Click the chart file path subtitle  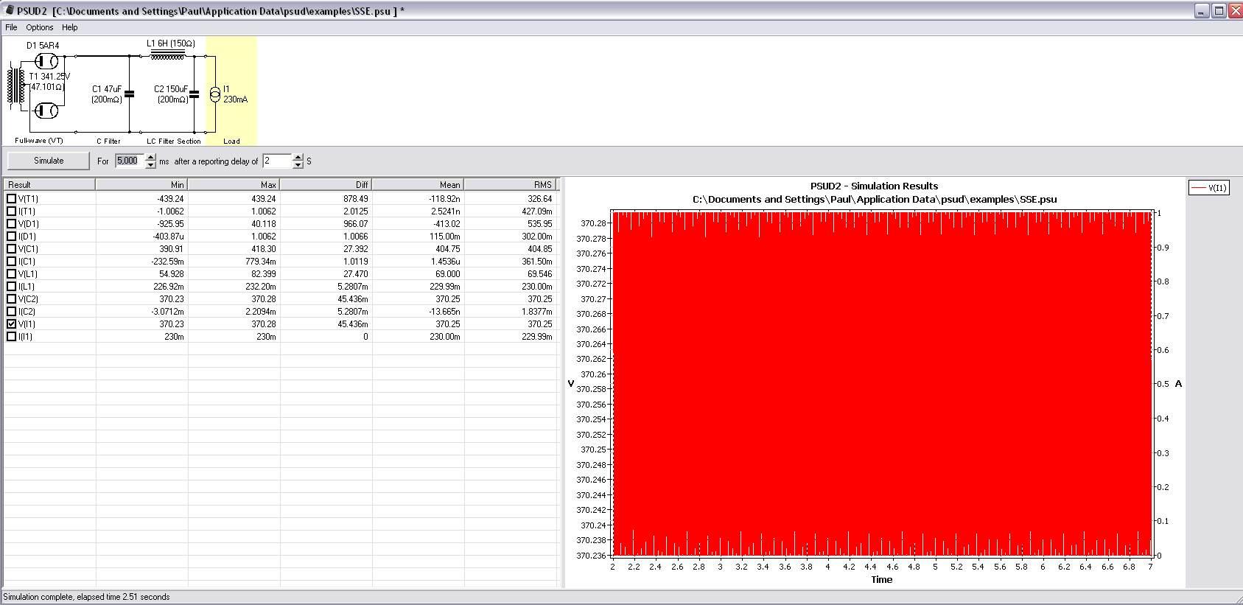[875, 200]
